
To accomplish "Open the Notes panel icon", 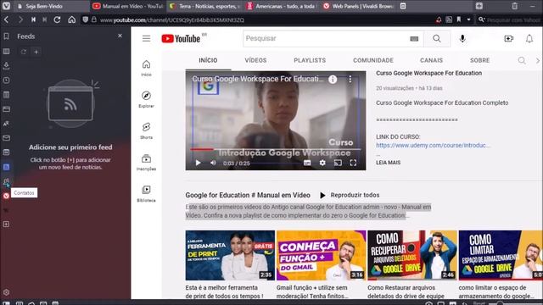I will click(x=6, y=95).
